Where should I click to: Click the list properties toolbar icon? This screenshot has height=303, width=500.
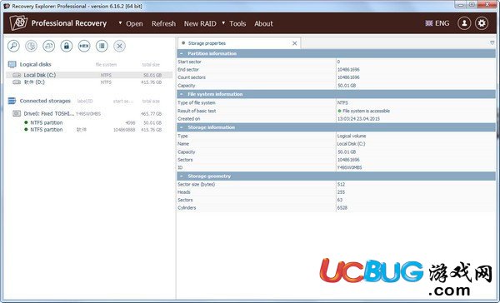click(102, 46)
